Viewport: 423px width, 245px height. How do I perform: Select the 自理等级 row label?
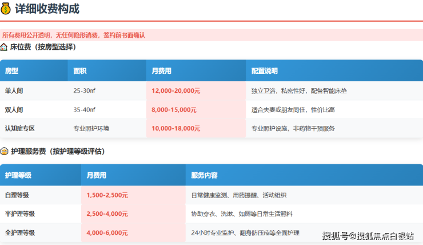[x=17, y=195]
